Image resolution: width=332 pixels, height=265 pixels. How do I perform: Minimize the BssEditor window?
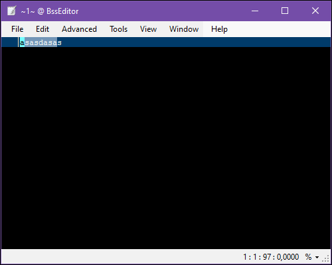point(255,11)
